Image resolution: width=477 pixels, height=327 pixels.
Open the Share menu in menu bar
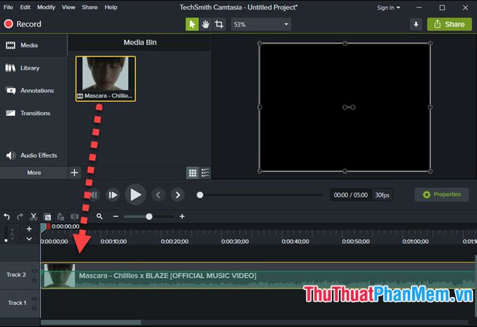[90, 7]
